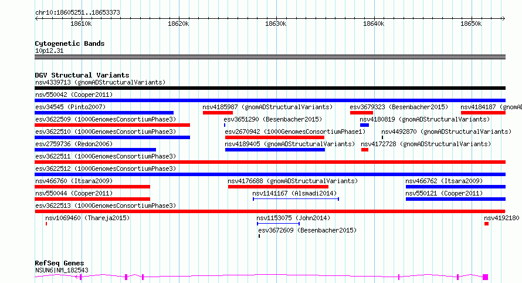
Task: Click the red bar under esv3622509
Action: (112, 125)
